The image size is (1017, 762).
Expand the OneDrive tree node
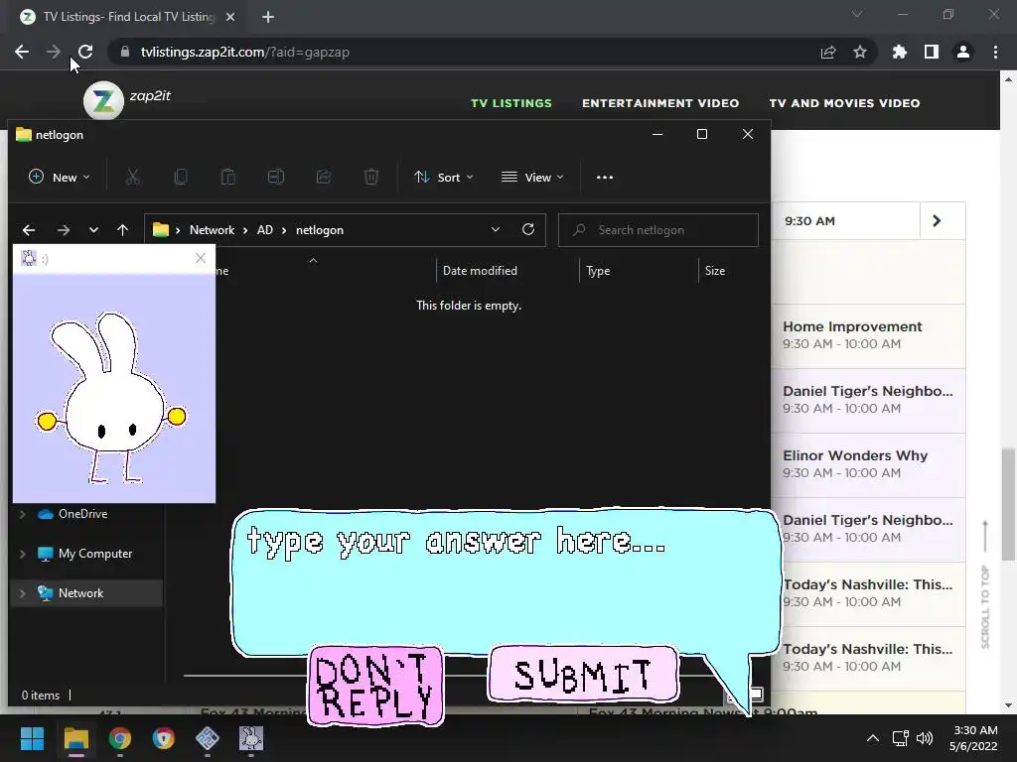(22, 514)
